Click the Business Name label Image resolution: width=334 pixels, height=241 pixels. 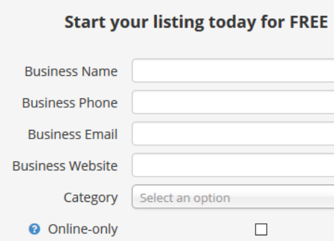point(71,71)
